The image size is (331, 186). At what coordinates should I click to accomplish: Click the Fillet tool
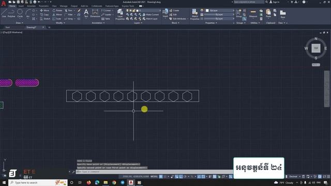[69, 14]
